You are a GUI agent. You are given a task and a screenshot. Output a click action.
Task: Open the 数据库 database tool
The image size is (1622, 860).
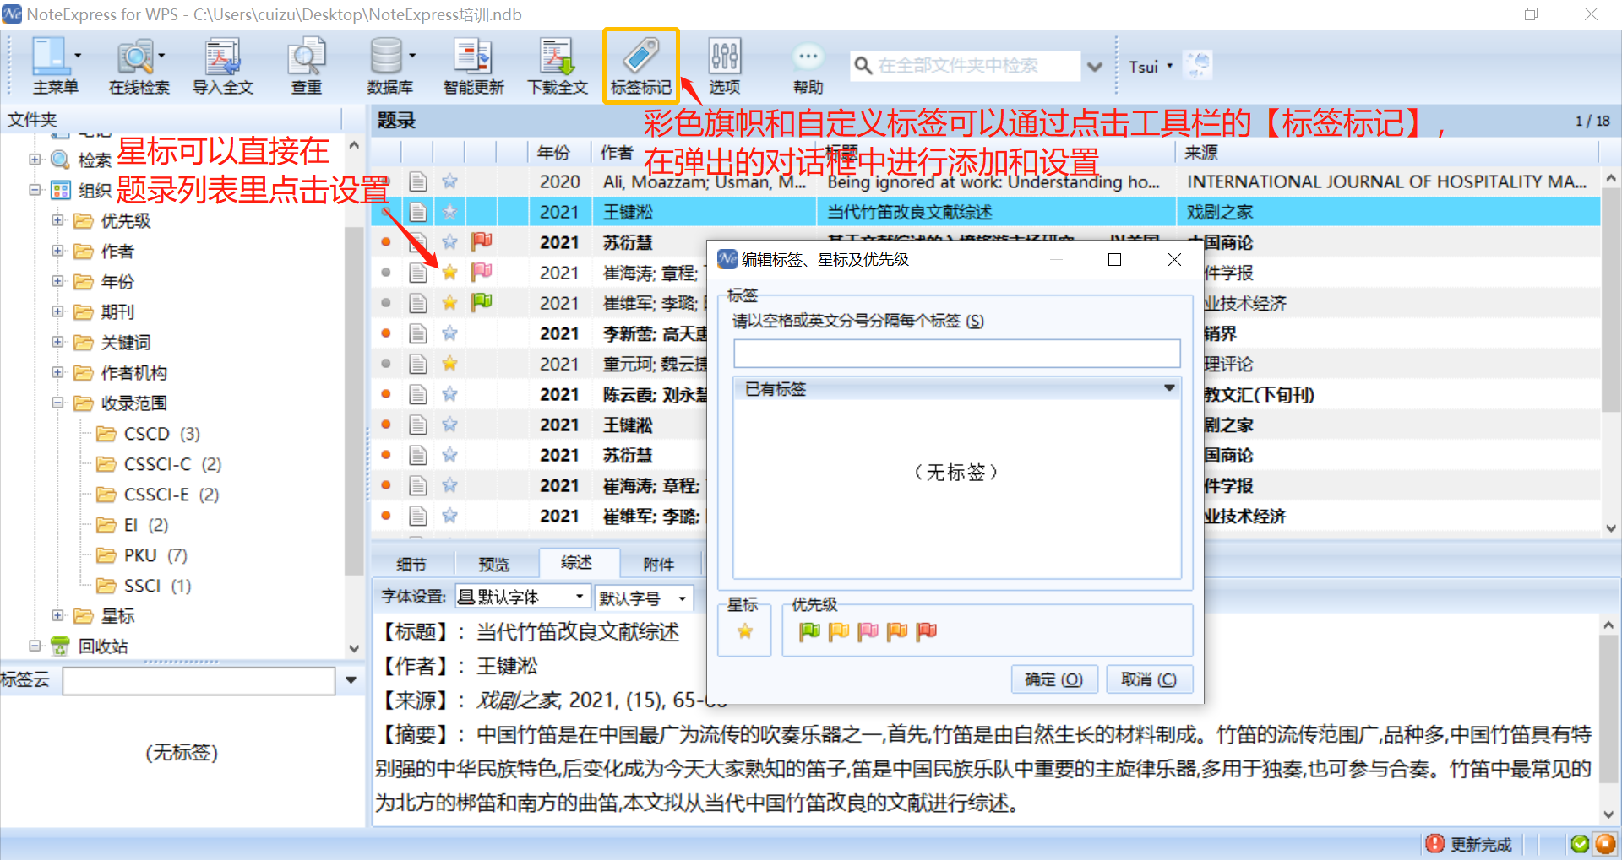[388, 63]
